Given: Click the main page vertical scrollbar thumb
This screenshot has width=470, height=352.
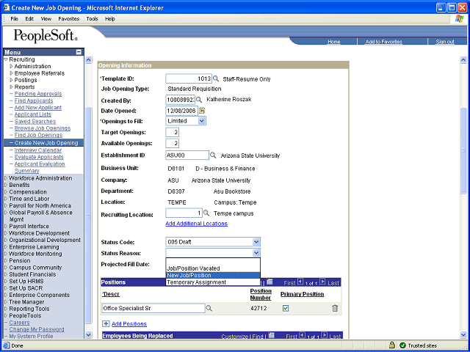Looking at the screenshot, I should (463, 151).
